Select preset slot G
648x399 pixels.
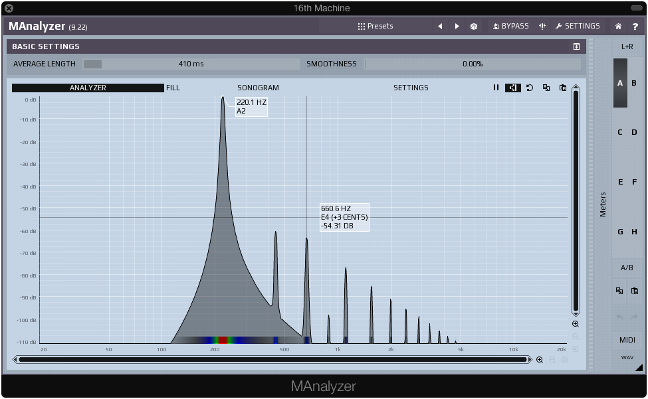[x=620, y=232]
